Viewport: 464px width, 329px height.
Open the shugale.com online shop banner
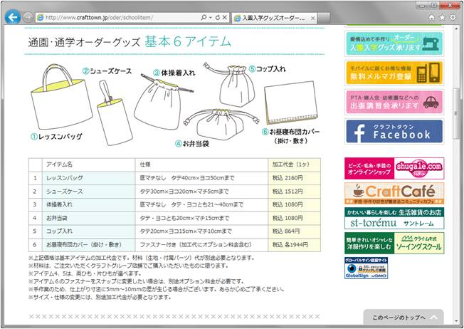pyautogui.click(x=394, y=168)
